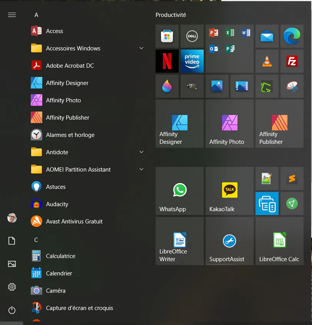The width and height of the screenshot is (312, 325).
Task: Open the Snipping tool scissors tile
Action: [x=292, y=86]
